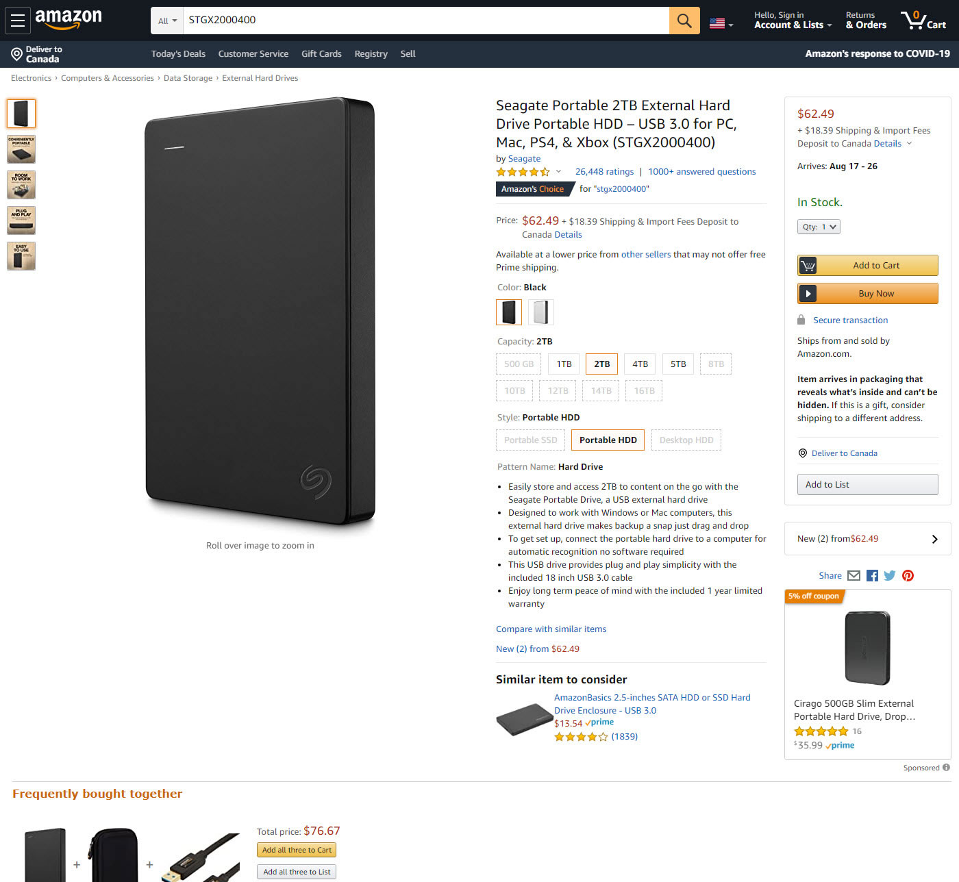Open the All departments search dropdown

167,21
